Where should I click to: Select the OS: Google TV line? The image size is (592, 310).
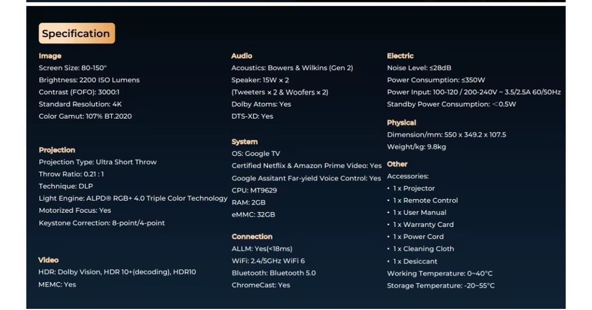pyautogui.click(x=256, y=154)
